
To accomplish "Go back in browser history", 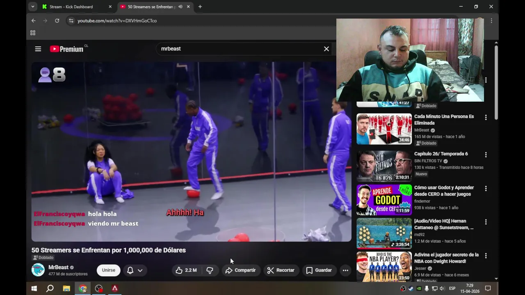I will 34,20.
